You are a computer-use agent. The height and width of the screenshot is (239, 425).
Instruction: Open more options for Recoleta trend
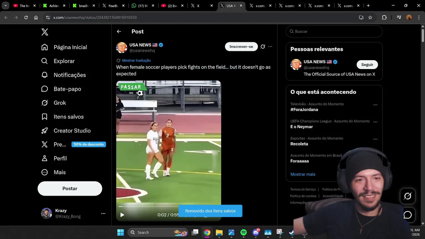tap(375, 139)
